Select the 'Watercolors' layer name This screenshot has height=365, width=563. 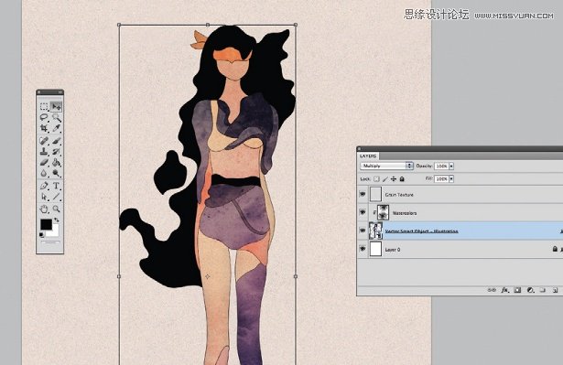point(405,213)
